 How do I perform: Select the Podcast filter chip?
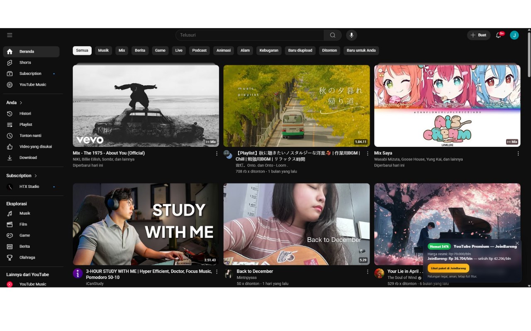199,50
